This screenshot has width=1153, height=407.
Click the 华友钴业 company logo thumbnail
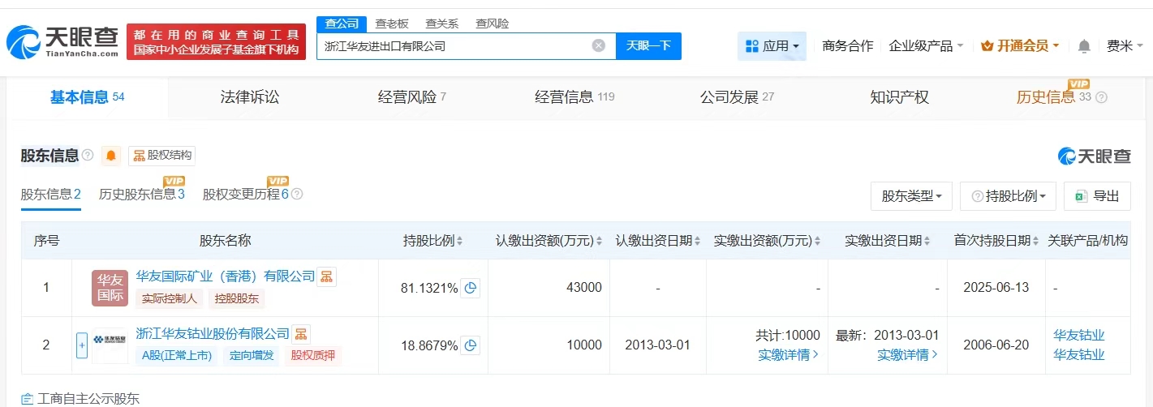[x=110, y=345]
